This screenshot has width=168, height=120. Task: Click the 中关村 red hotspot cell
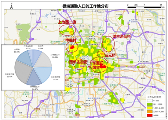(x=72, y=47)
